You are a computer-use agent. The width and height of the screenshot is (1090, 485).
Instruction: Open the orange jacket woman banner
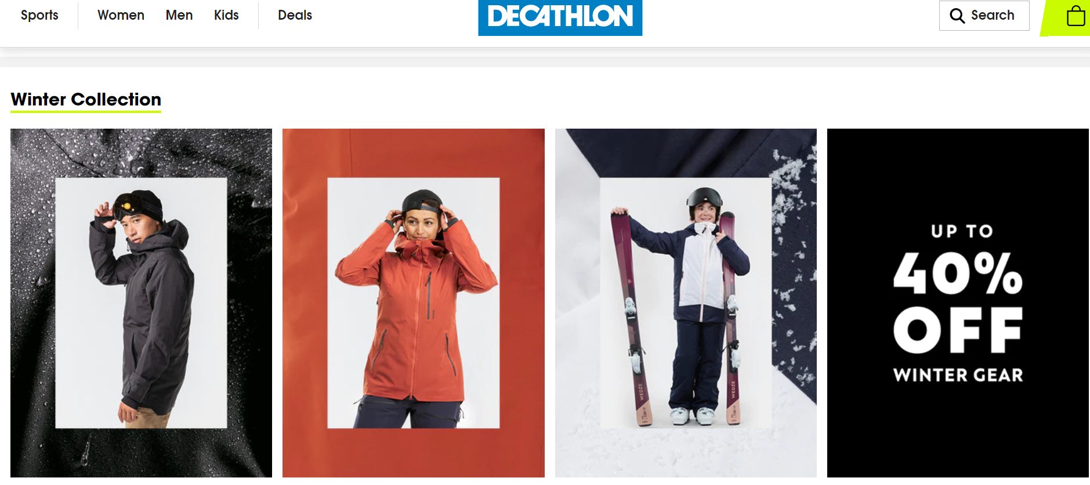414,303
